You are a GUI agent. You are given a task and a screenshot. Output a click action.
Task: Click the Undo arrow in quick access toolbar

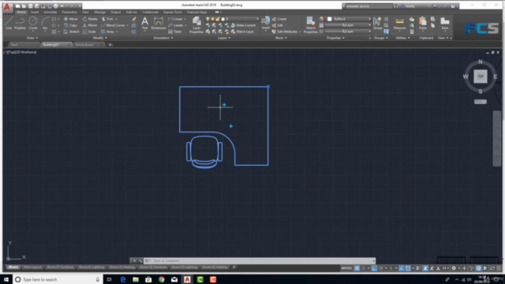(x=62, y=6)
